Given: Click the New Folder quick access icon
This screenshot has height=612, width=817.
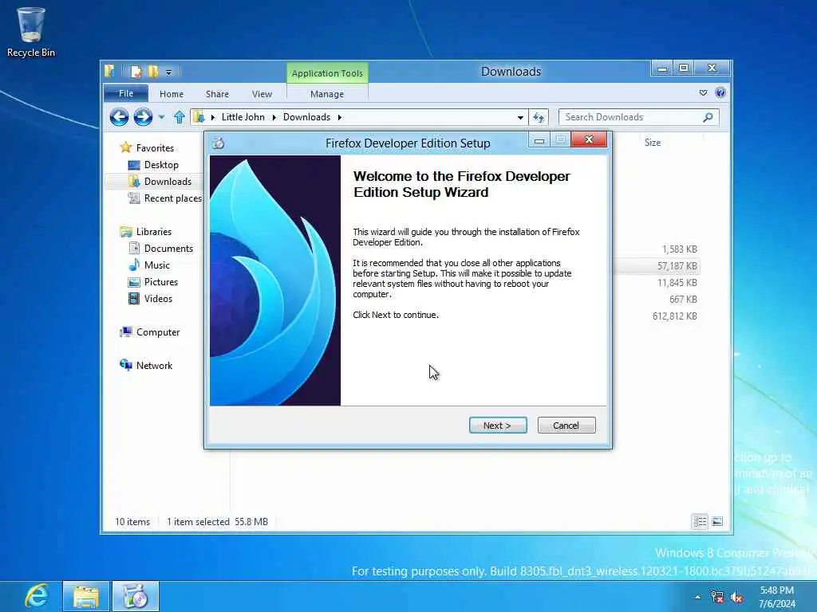Looking at the screenshot, I should pos(152,72).
